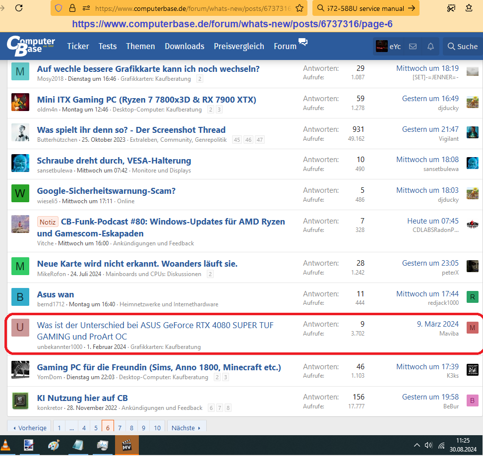Click the forum speech bubble icon
This screenshot has width=483, height=456.
click(303, 42)
